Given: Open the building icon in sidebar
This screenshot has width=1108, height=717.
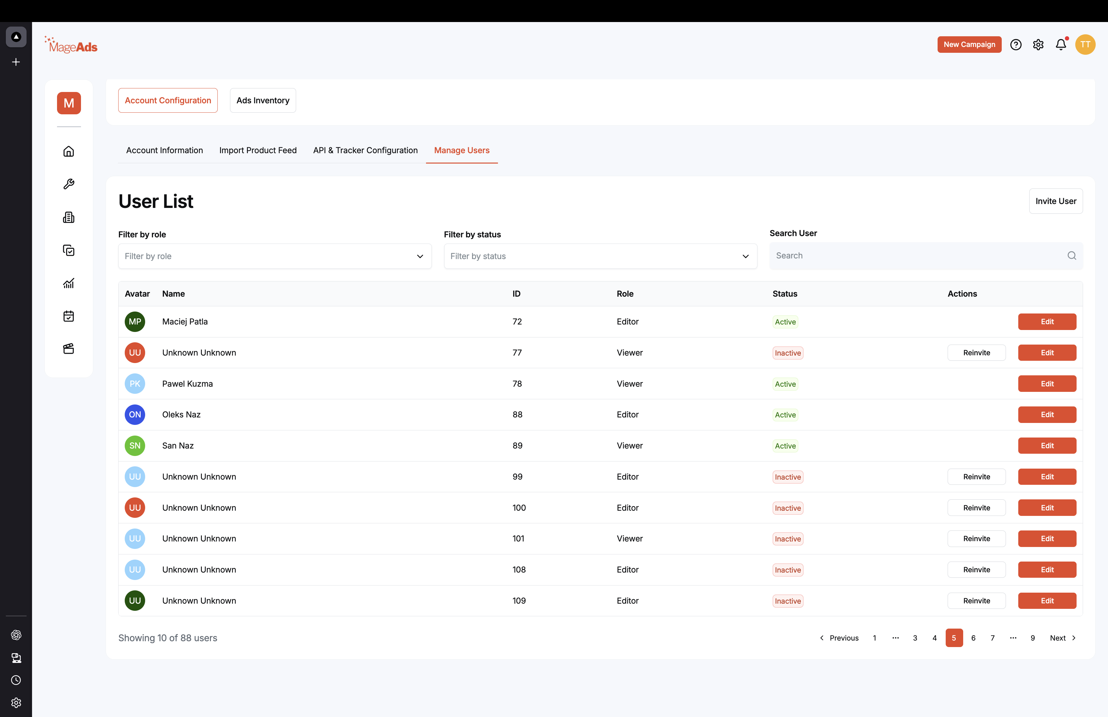Looking at the screenshot, I should click(x=68, y=217).
